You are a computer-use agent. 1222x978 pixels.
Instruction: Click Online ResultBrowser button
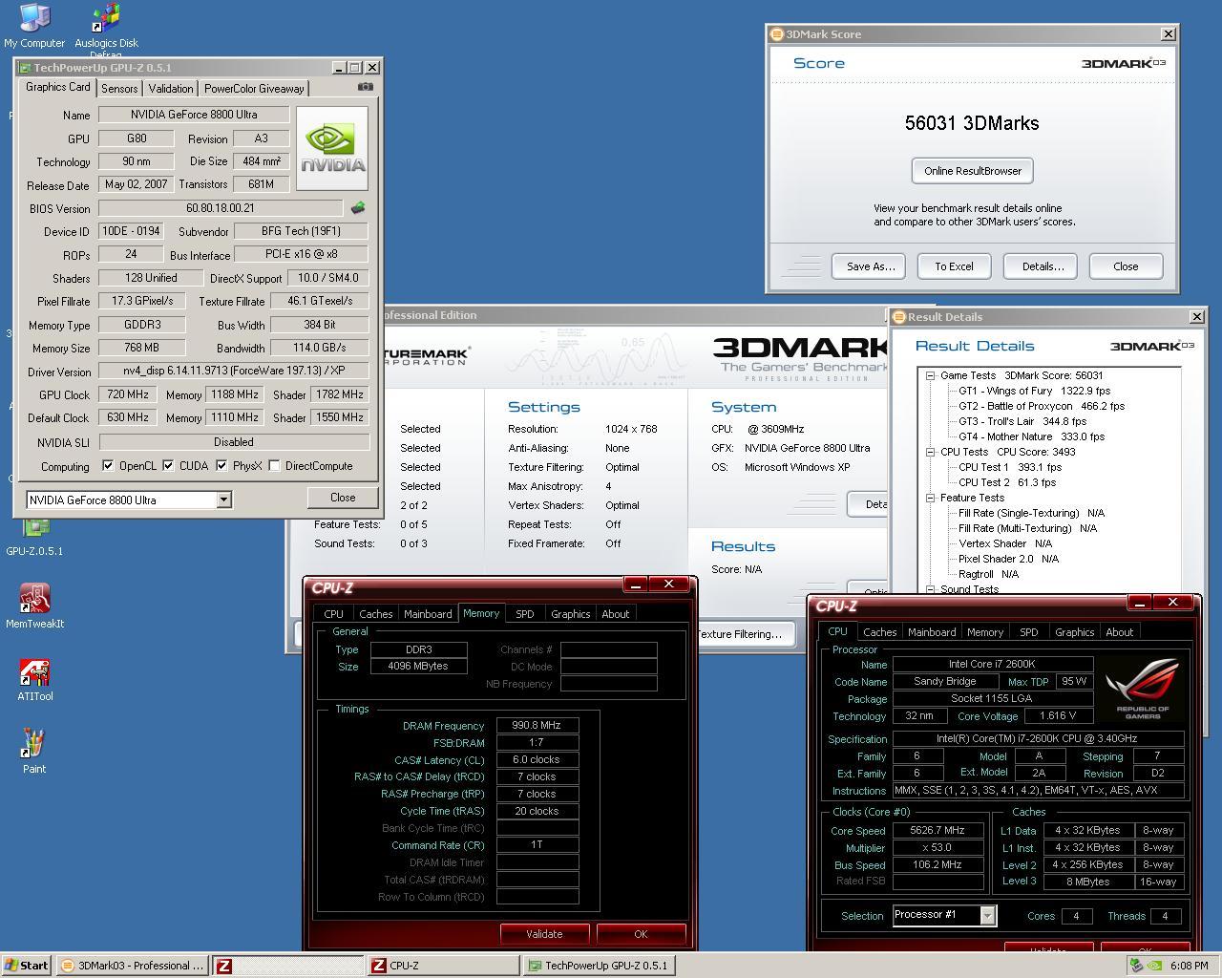[x=972, y=171]
